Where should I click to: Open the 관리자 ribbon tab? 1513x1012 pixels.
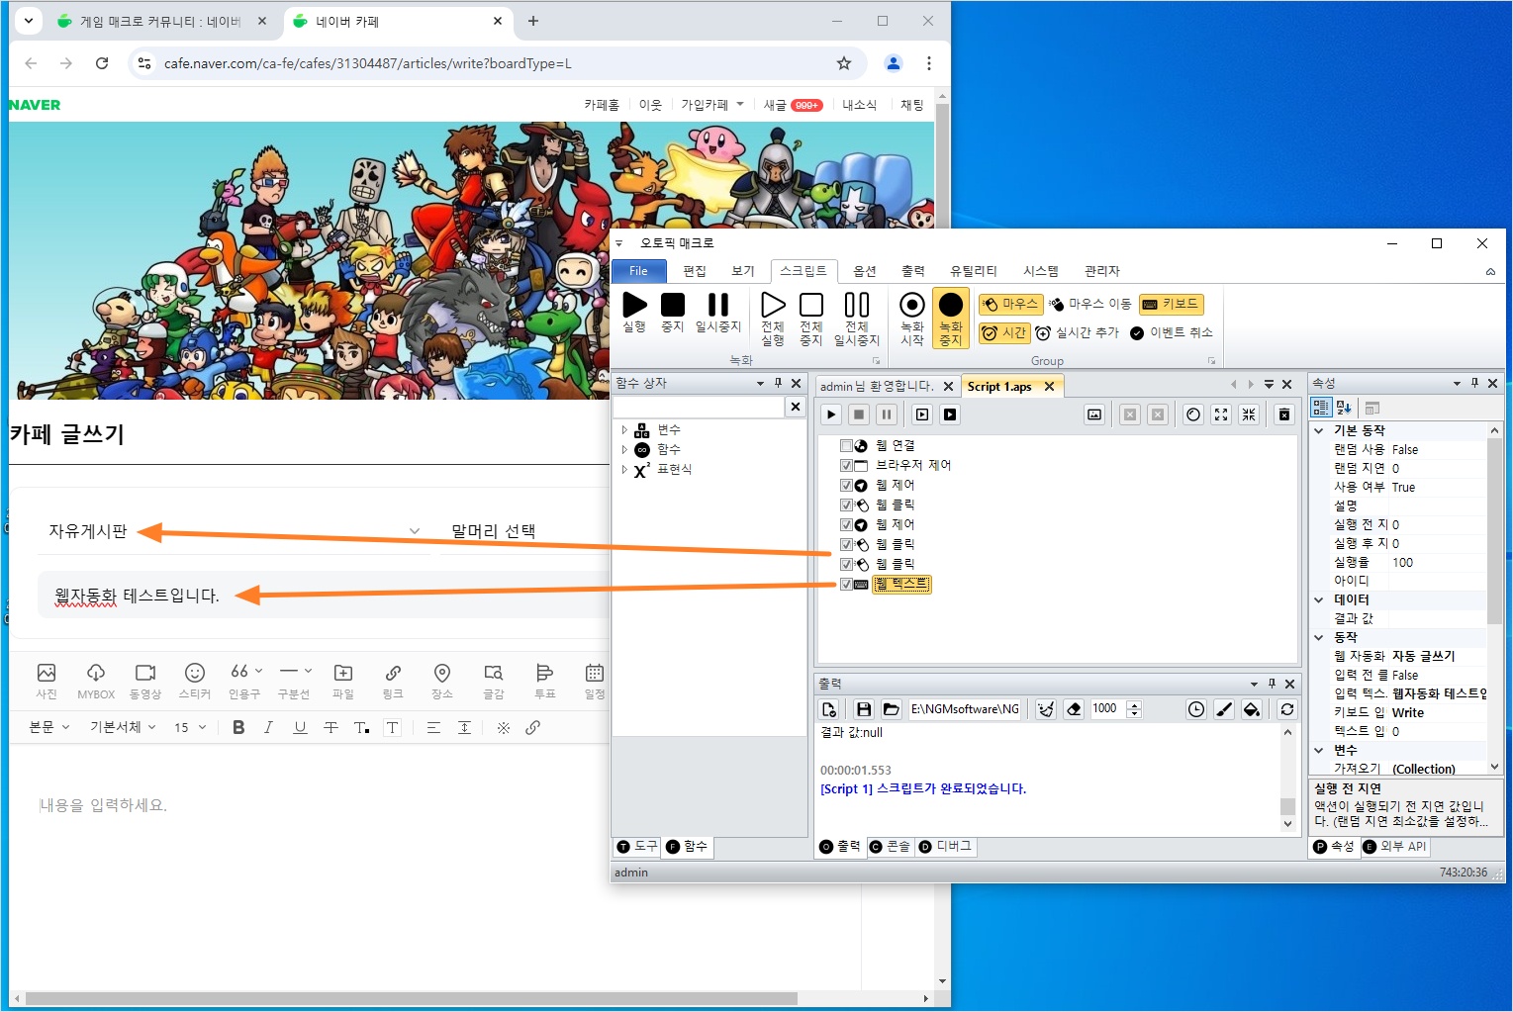point(1102,271)
